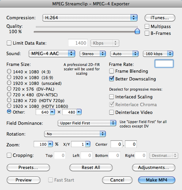Screen dimensions: 182x190
Task: Select the 720 × 576 (DV-PAL) frame size
Action: [9, 89]
